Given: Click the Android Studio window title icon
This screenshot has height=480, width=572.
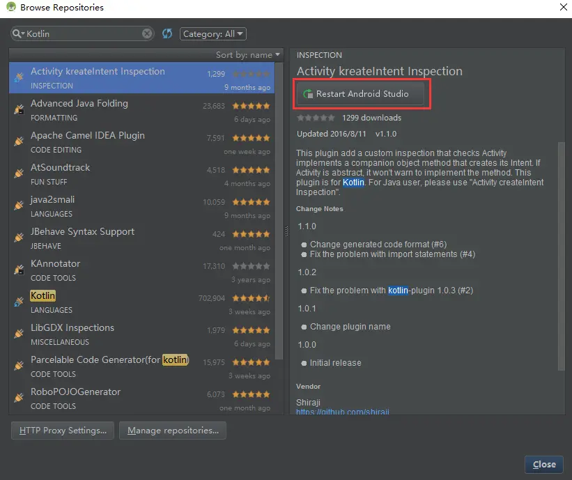Looking at the screenshot, I should 11,7.
